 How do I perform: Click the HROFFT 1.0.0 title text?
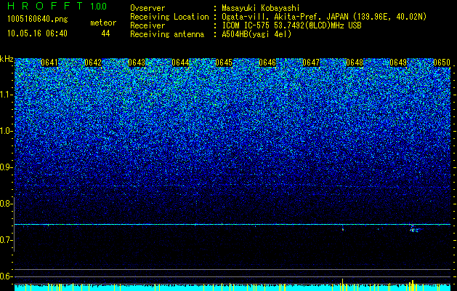point(57,6)
